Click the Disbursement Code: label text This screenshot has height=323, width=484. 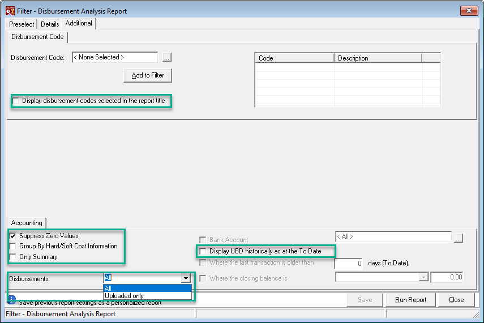point(38,58)
